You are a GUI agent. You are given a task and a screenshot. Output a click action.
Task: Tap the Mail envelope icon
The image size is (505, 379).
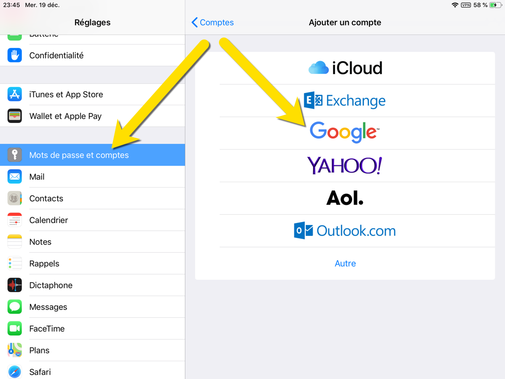point(15,177)
